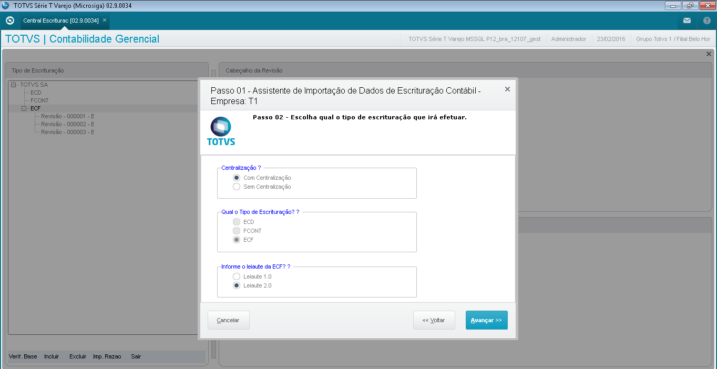Select ECD node in the tree
The width and height of the screenshot is (717, 369).
pyautogui.click(x=36, y=93)
